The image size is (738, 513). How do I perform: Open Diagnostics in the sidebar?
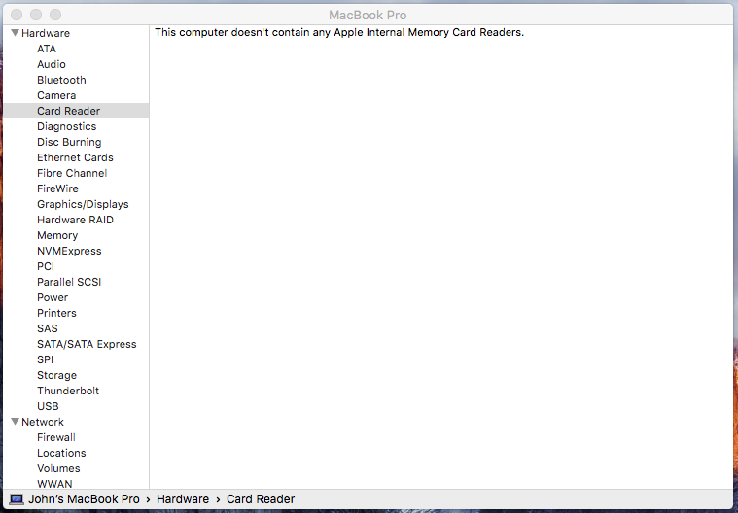coord(67,126)
